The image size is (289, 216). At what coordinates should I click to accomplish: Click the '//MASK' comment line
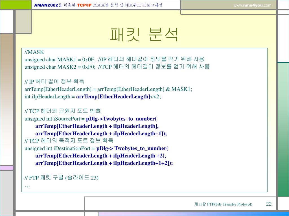click(x=34, y=52)
